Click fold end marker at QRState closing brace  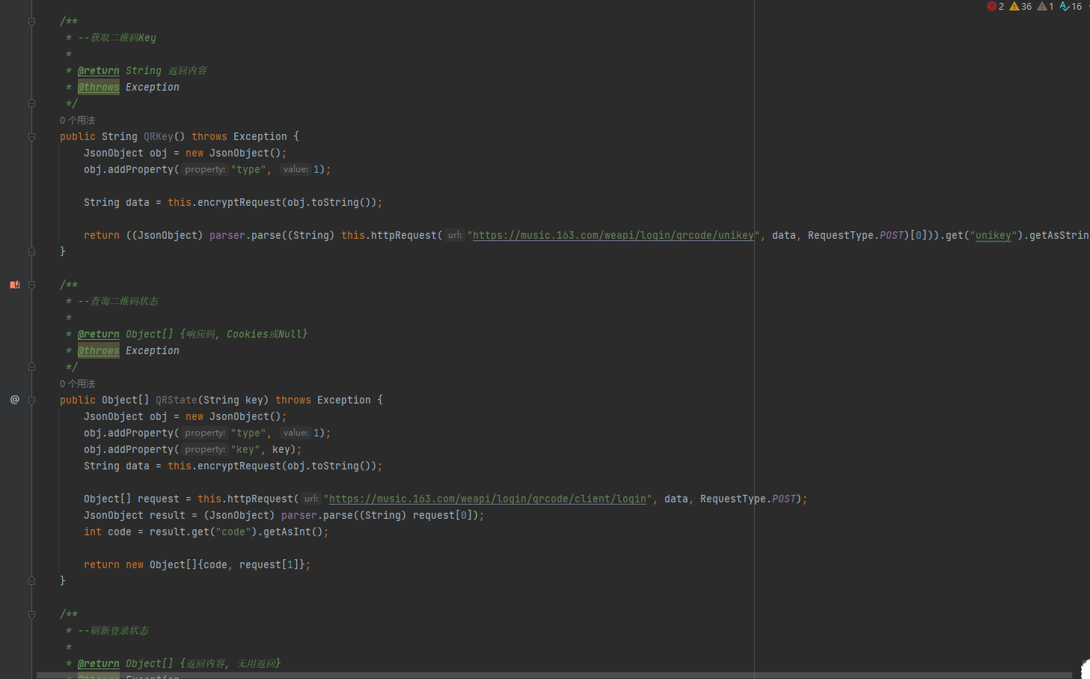31,581
